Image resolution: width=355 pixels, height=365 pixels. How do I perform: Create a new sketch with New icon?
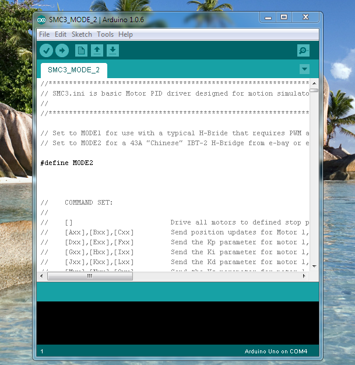pyautogui.click(x=81, y=51)
